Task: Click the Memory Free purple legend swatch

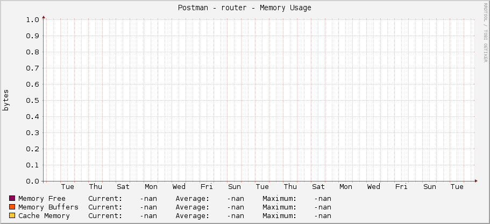Action: 12,198
